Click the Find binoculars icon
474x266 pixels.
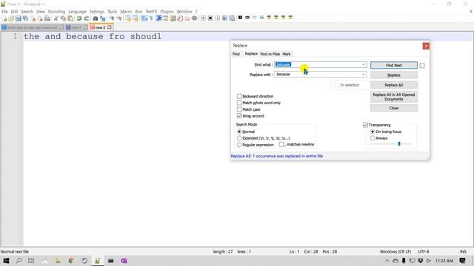click(96, 18)
